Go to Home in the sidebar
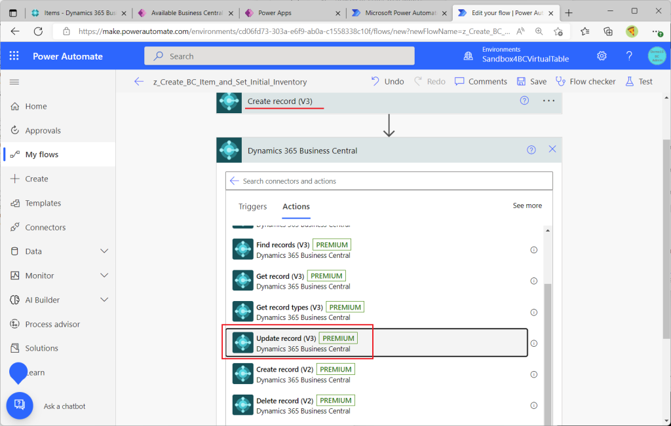The height and width of the screenshot is (426, 671). tap(58, 106)
